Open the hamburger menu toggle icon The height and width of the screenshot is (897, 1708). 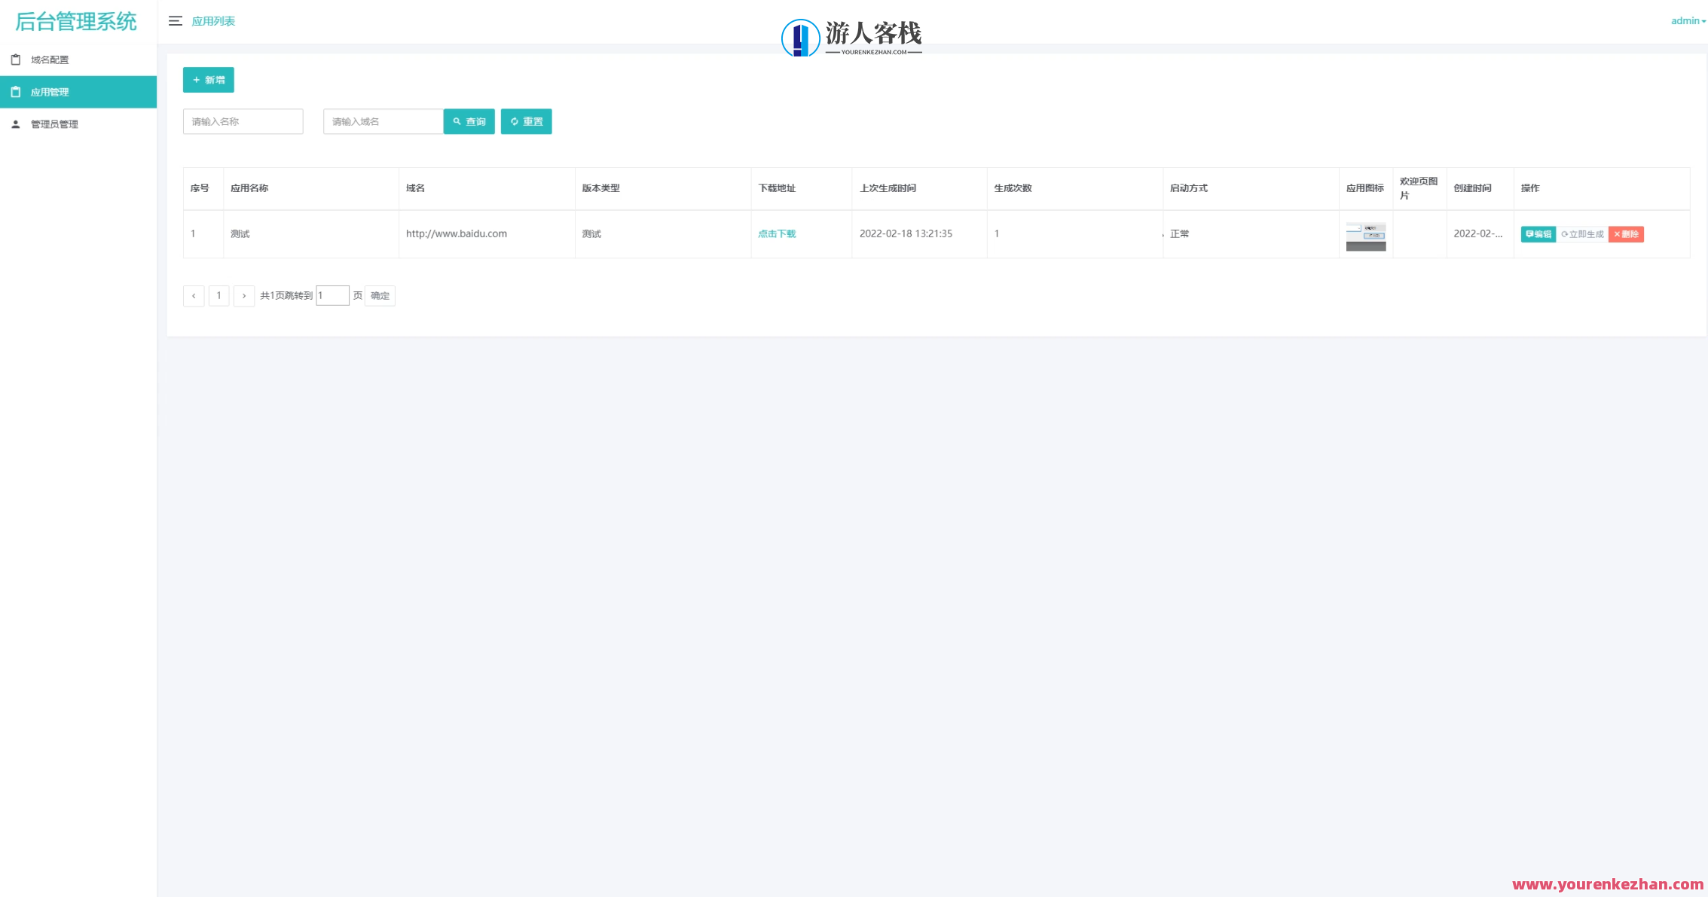176,21
